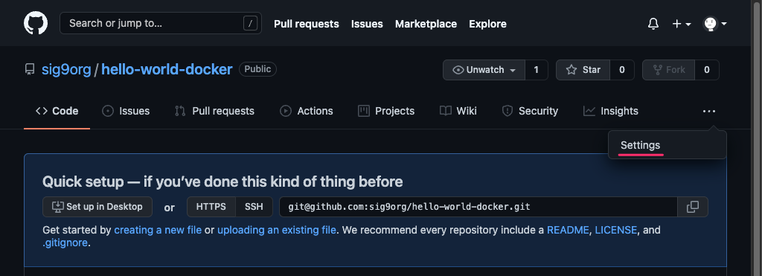
Task: Focus the 'Search or jump to' field
Action: pyautogui.click(x=161, y=23)
